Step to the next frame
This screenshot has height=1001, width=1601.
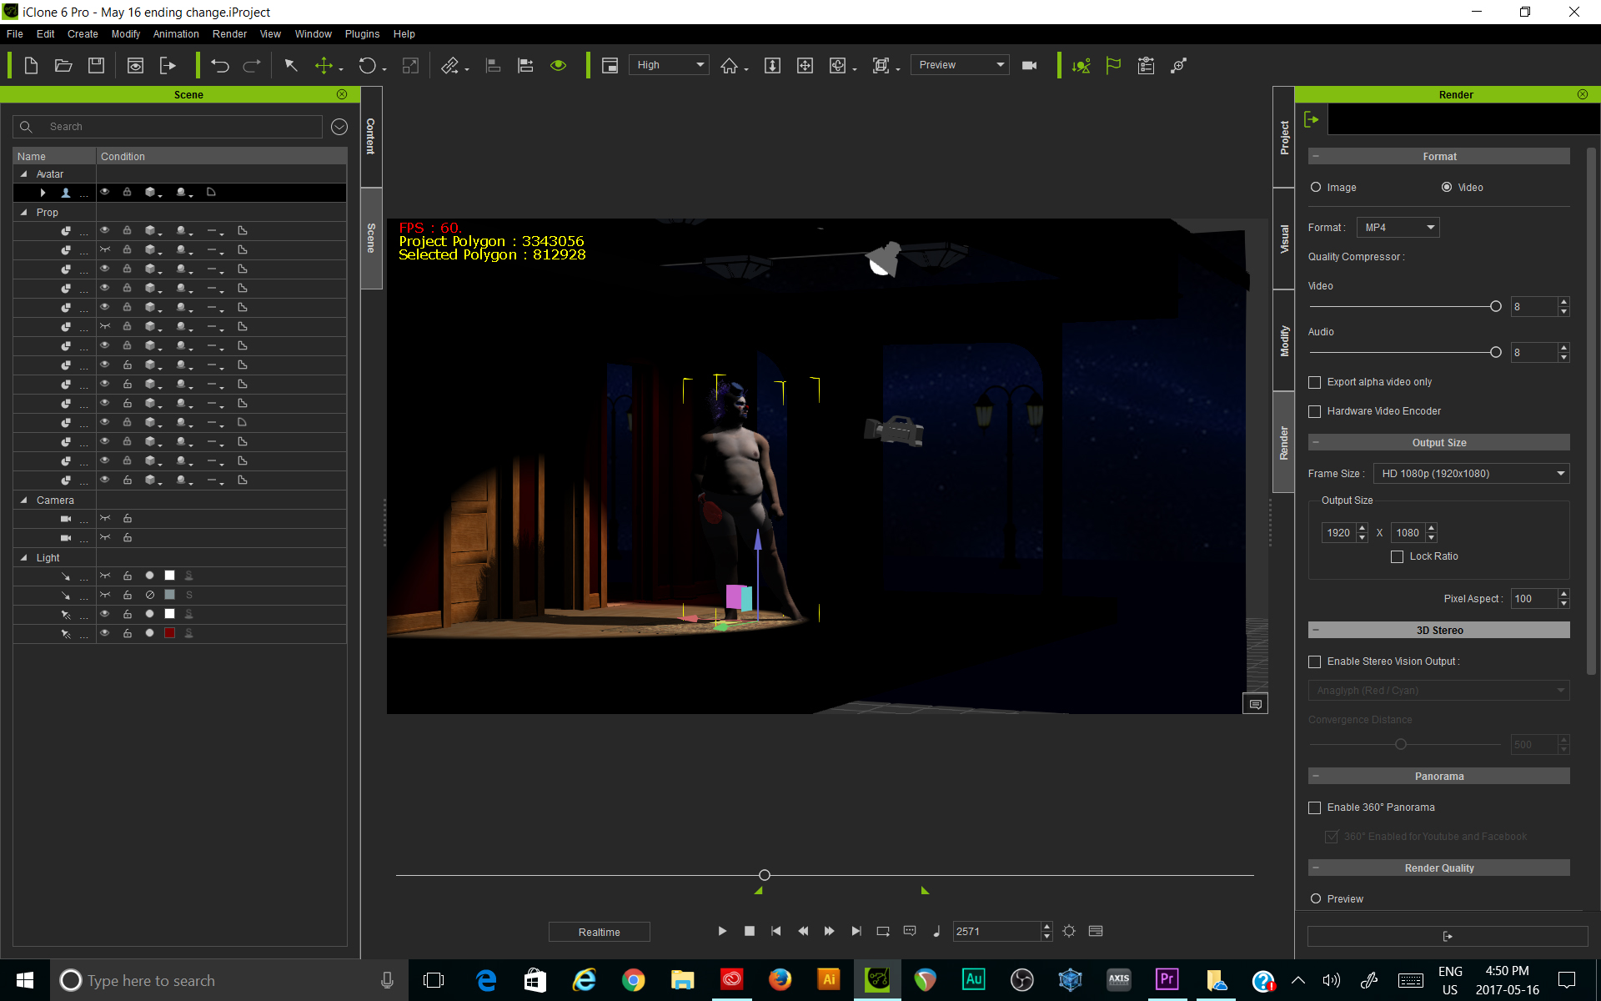pyautogui.click(x=829, y=931)
